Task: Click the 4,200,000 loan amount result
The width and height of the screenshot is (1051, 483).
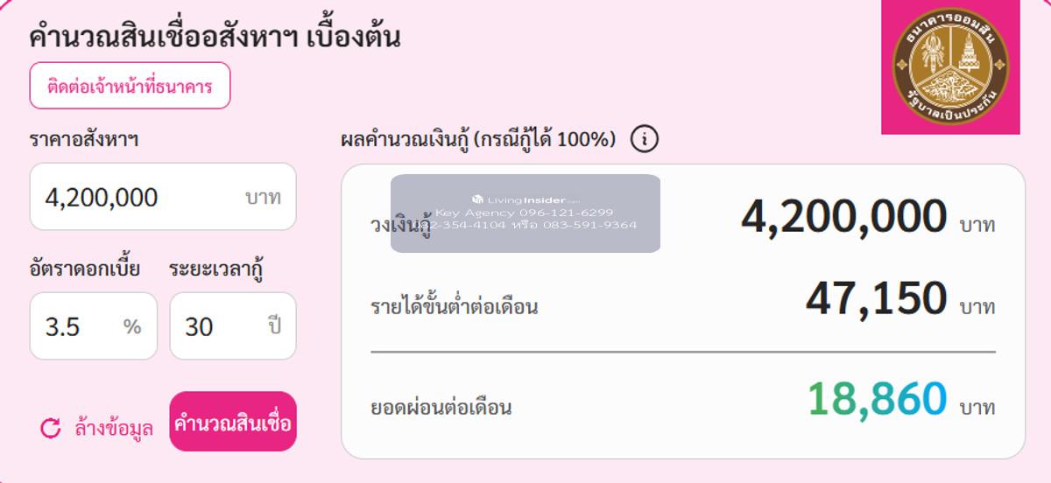Action: pyautogui.click(x=843, y=217)
